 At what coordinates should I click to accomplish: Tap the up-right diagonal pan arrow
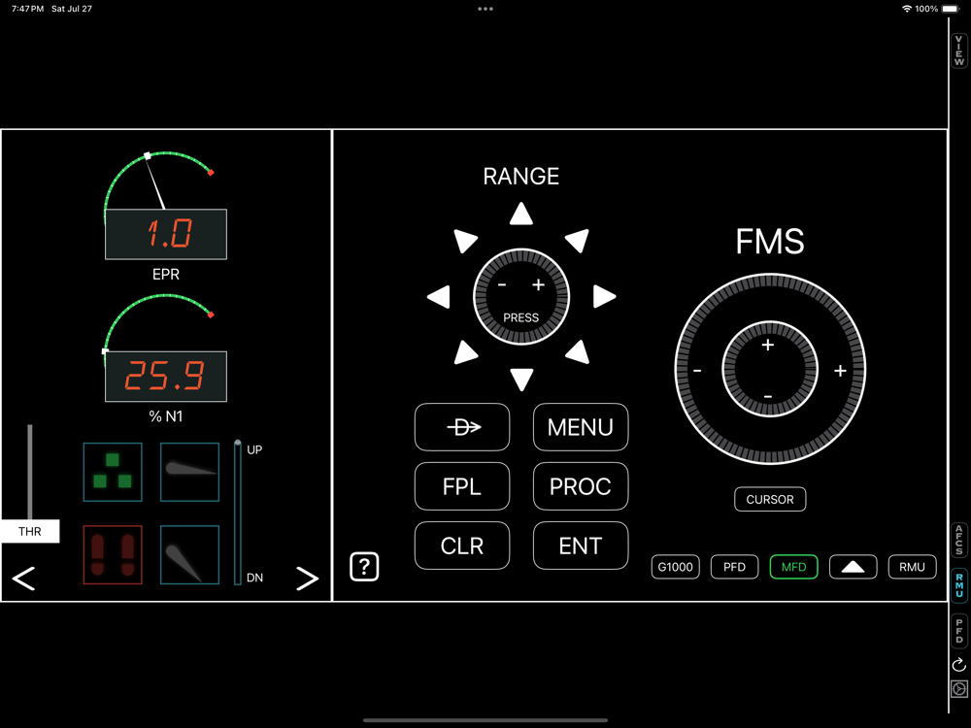tap(579, 240)
